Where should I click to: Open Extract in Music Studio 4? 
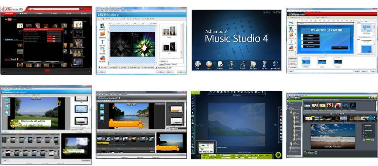point(198,65)
